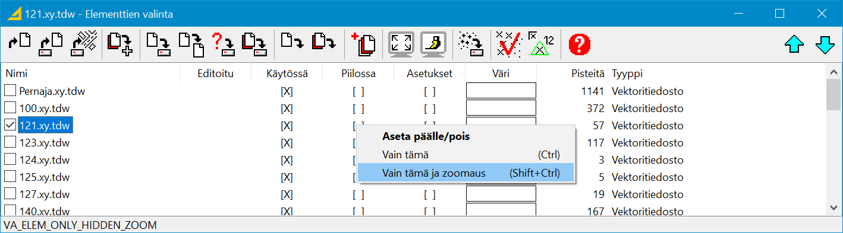Click the red checkmark points icon

tap(509, 44)
